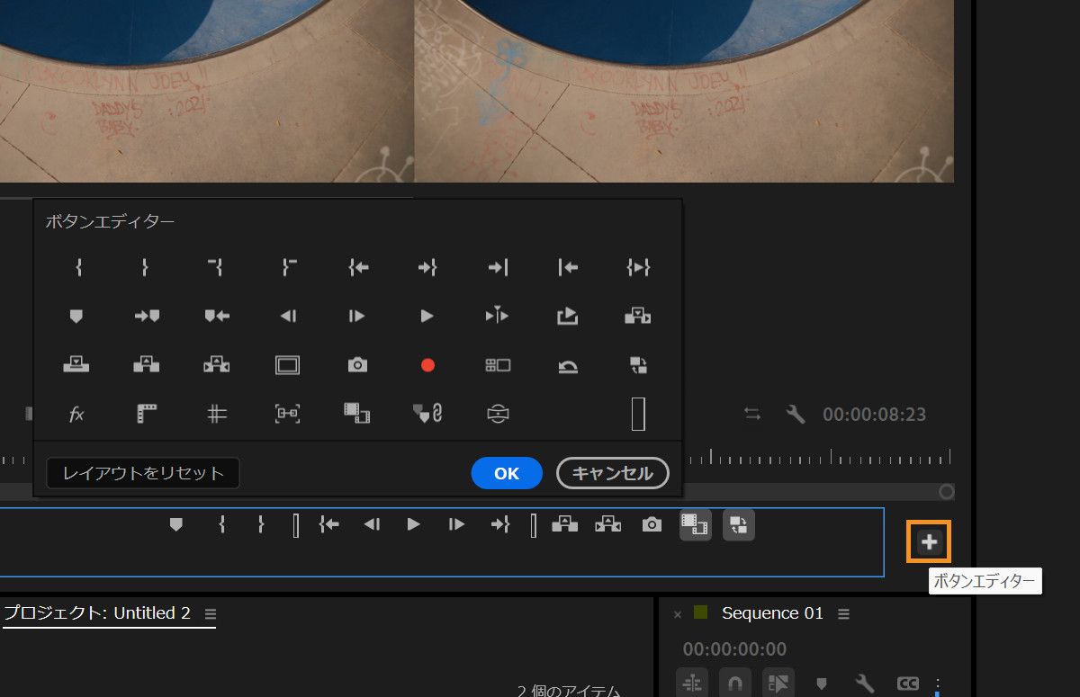Go to Out point from transport bar

(500, 524)
